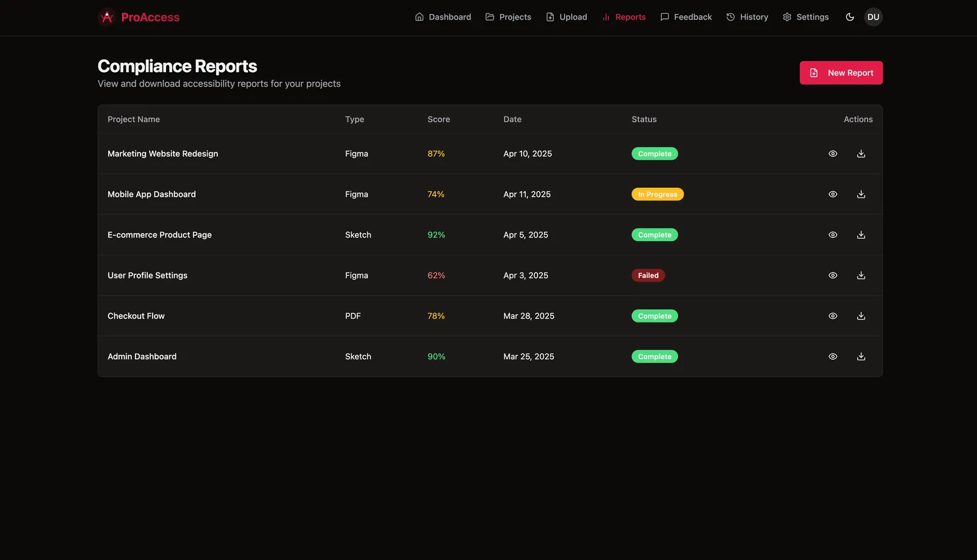The height and width of the screenshot is (560, 977).
Task: Open Settings in the top navigation
Action: pos(805,17)
